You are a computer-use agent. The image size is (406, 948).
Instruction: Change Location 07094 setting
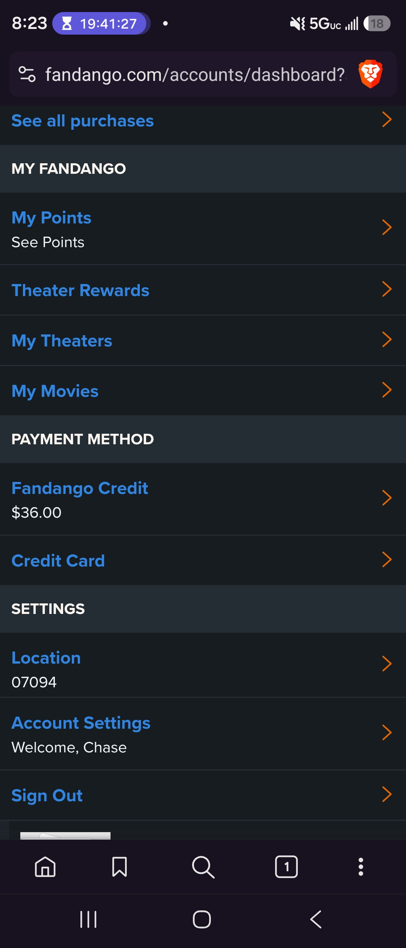(203, 665)
